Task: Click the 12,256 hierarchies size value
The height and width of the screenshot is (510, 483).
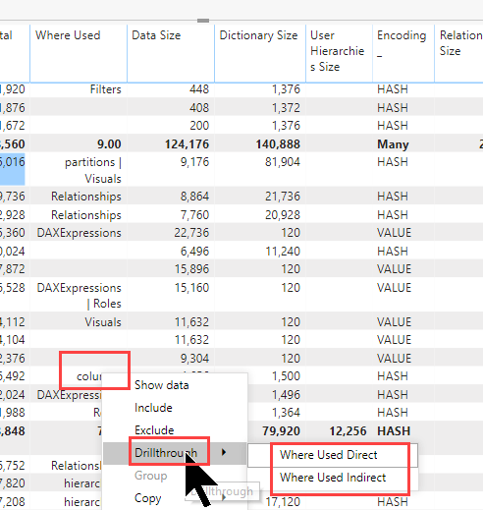Action: (348, 431)
